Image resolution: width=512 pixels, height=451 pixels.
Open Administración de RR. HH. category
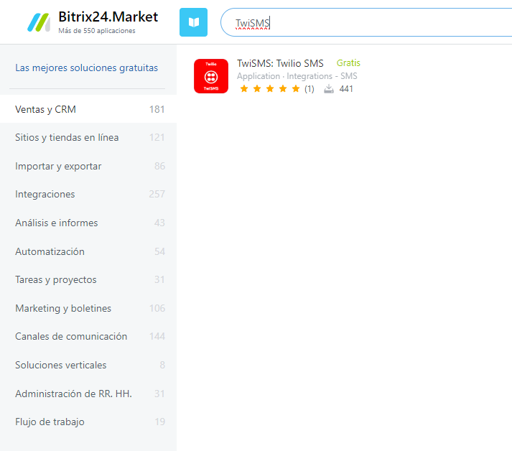73,394
